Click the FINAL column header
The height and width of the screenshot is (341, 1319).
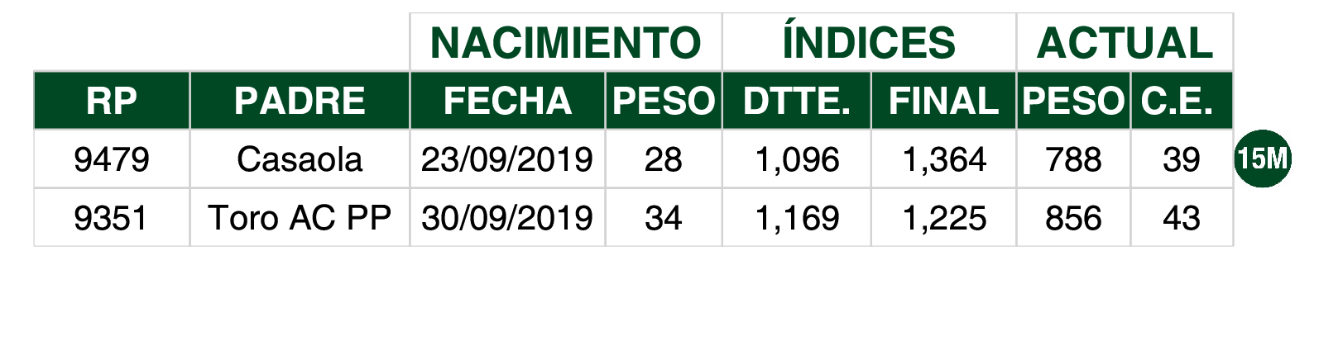pyautogui.click(x=943, y=101)
